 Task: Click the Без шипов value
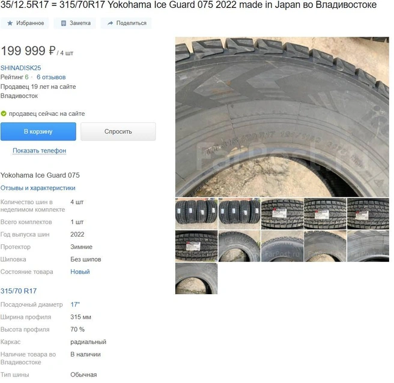(x=86, y=259)
